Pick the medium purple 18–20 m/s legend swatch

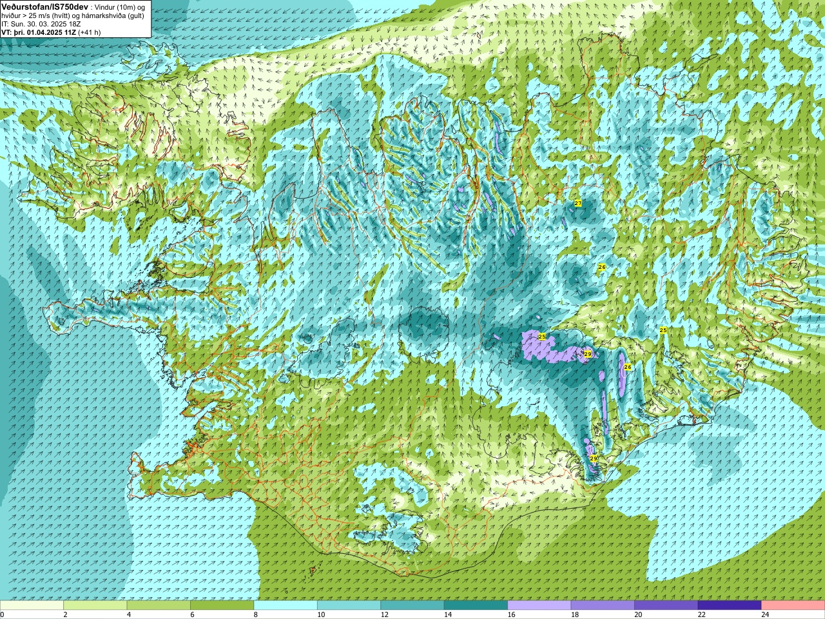pyautogui.click(x=603, y=605)
